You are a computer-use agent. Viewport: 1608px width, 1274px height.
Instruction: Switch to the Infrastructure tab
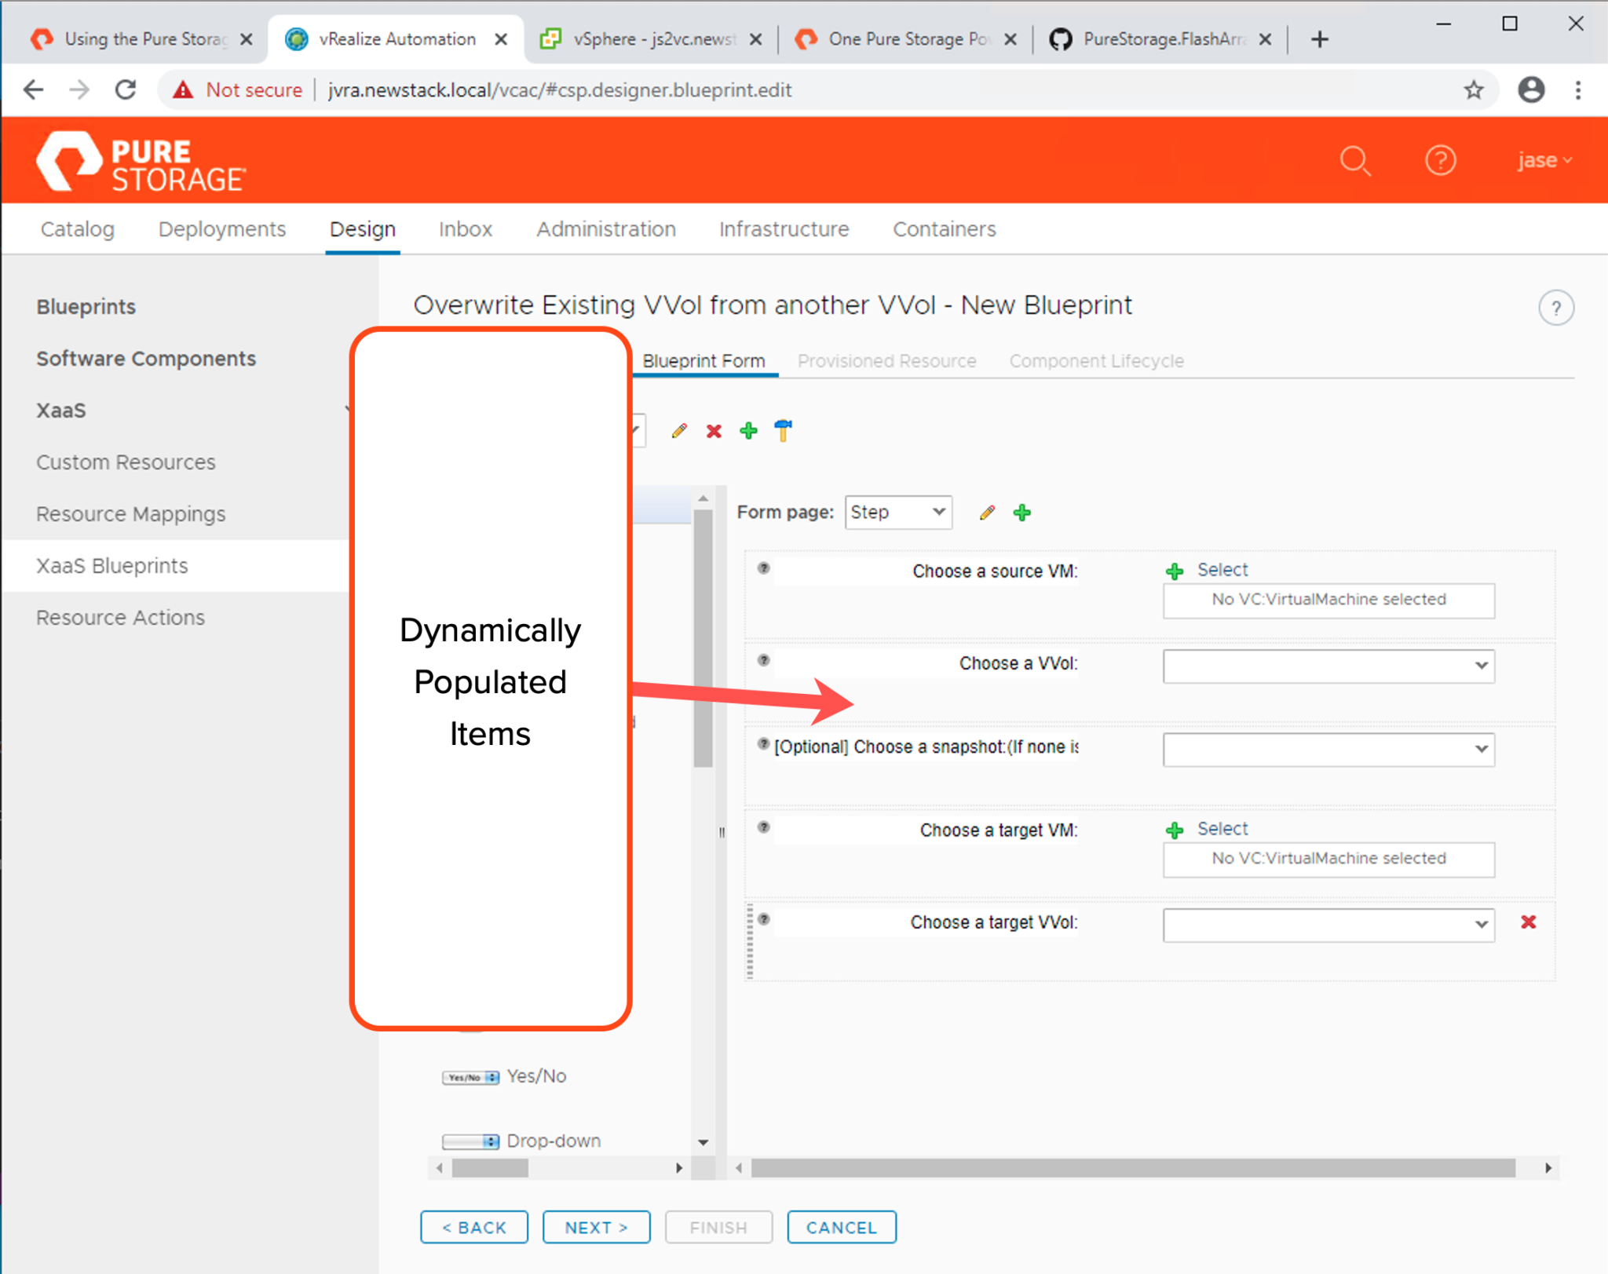[x=784, y=229]
